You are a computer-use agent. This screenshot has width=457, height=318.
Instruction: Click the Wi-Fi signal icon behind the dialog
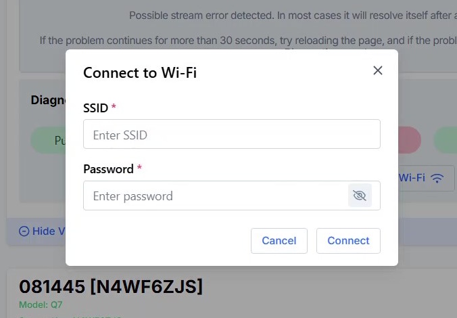tap(437, 178)
